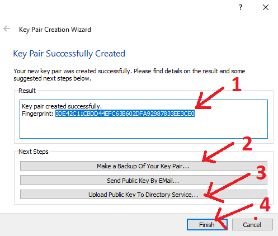
Task: Click the 'Key pair created successfully.' line
Action: pos(62,106)
